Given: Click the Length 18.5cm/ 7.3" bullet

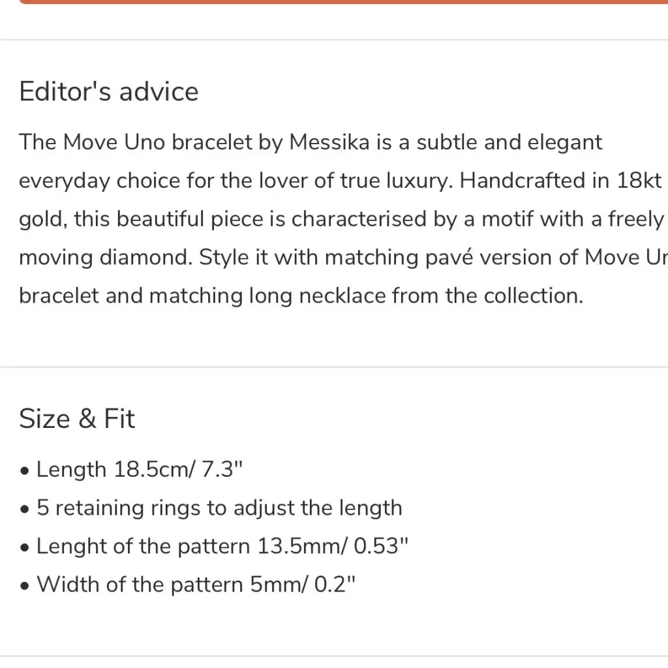Looking at the screenshot, I should pyautogui.click(x=140, y=470).
